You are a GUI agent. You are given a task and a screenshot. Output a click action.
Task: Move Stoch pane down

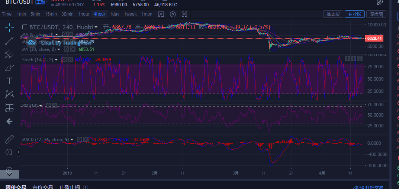(x=354, y=58)
